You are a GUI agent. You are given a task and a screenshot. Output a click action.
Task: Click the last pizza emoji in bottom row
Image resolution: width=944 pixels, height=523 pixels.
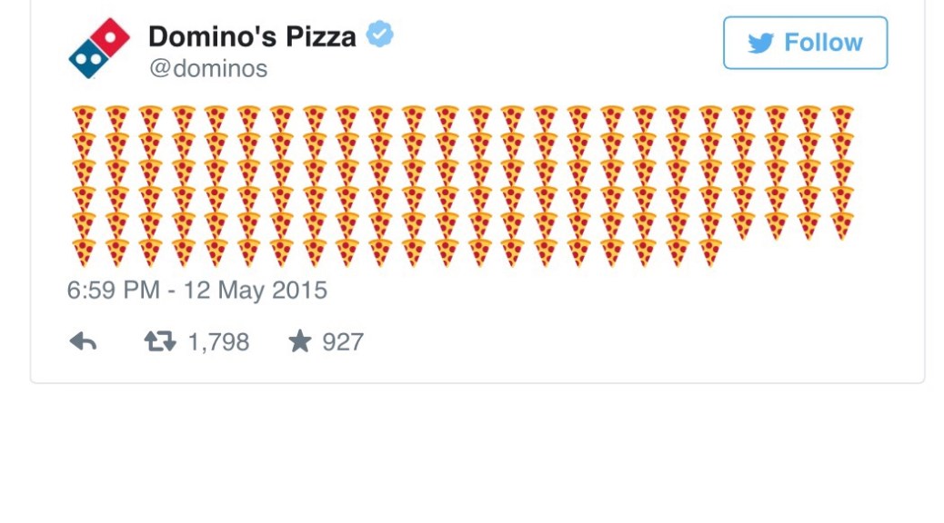710,252
